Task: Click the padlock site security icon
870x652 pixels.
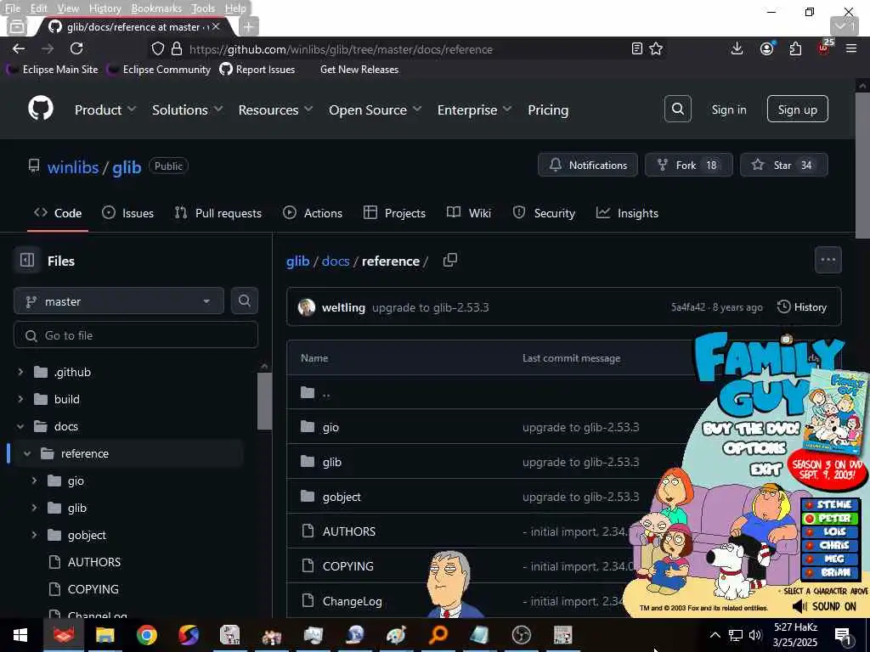Action: (177, 48)
